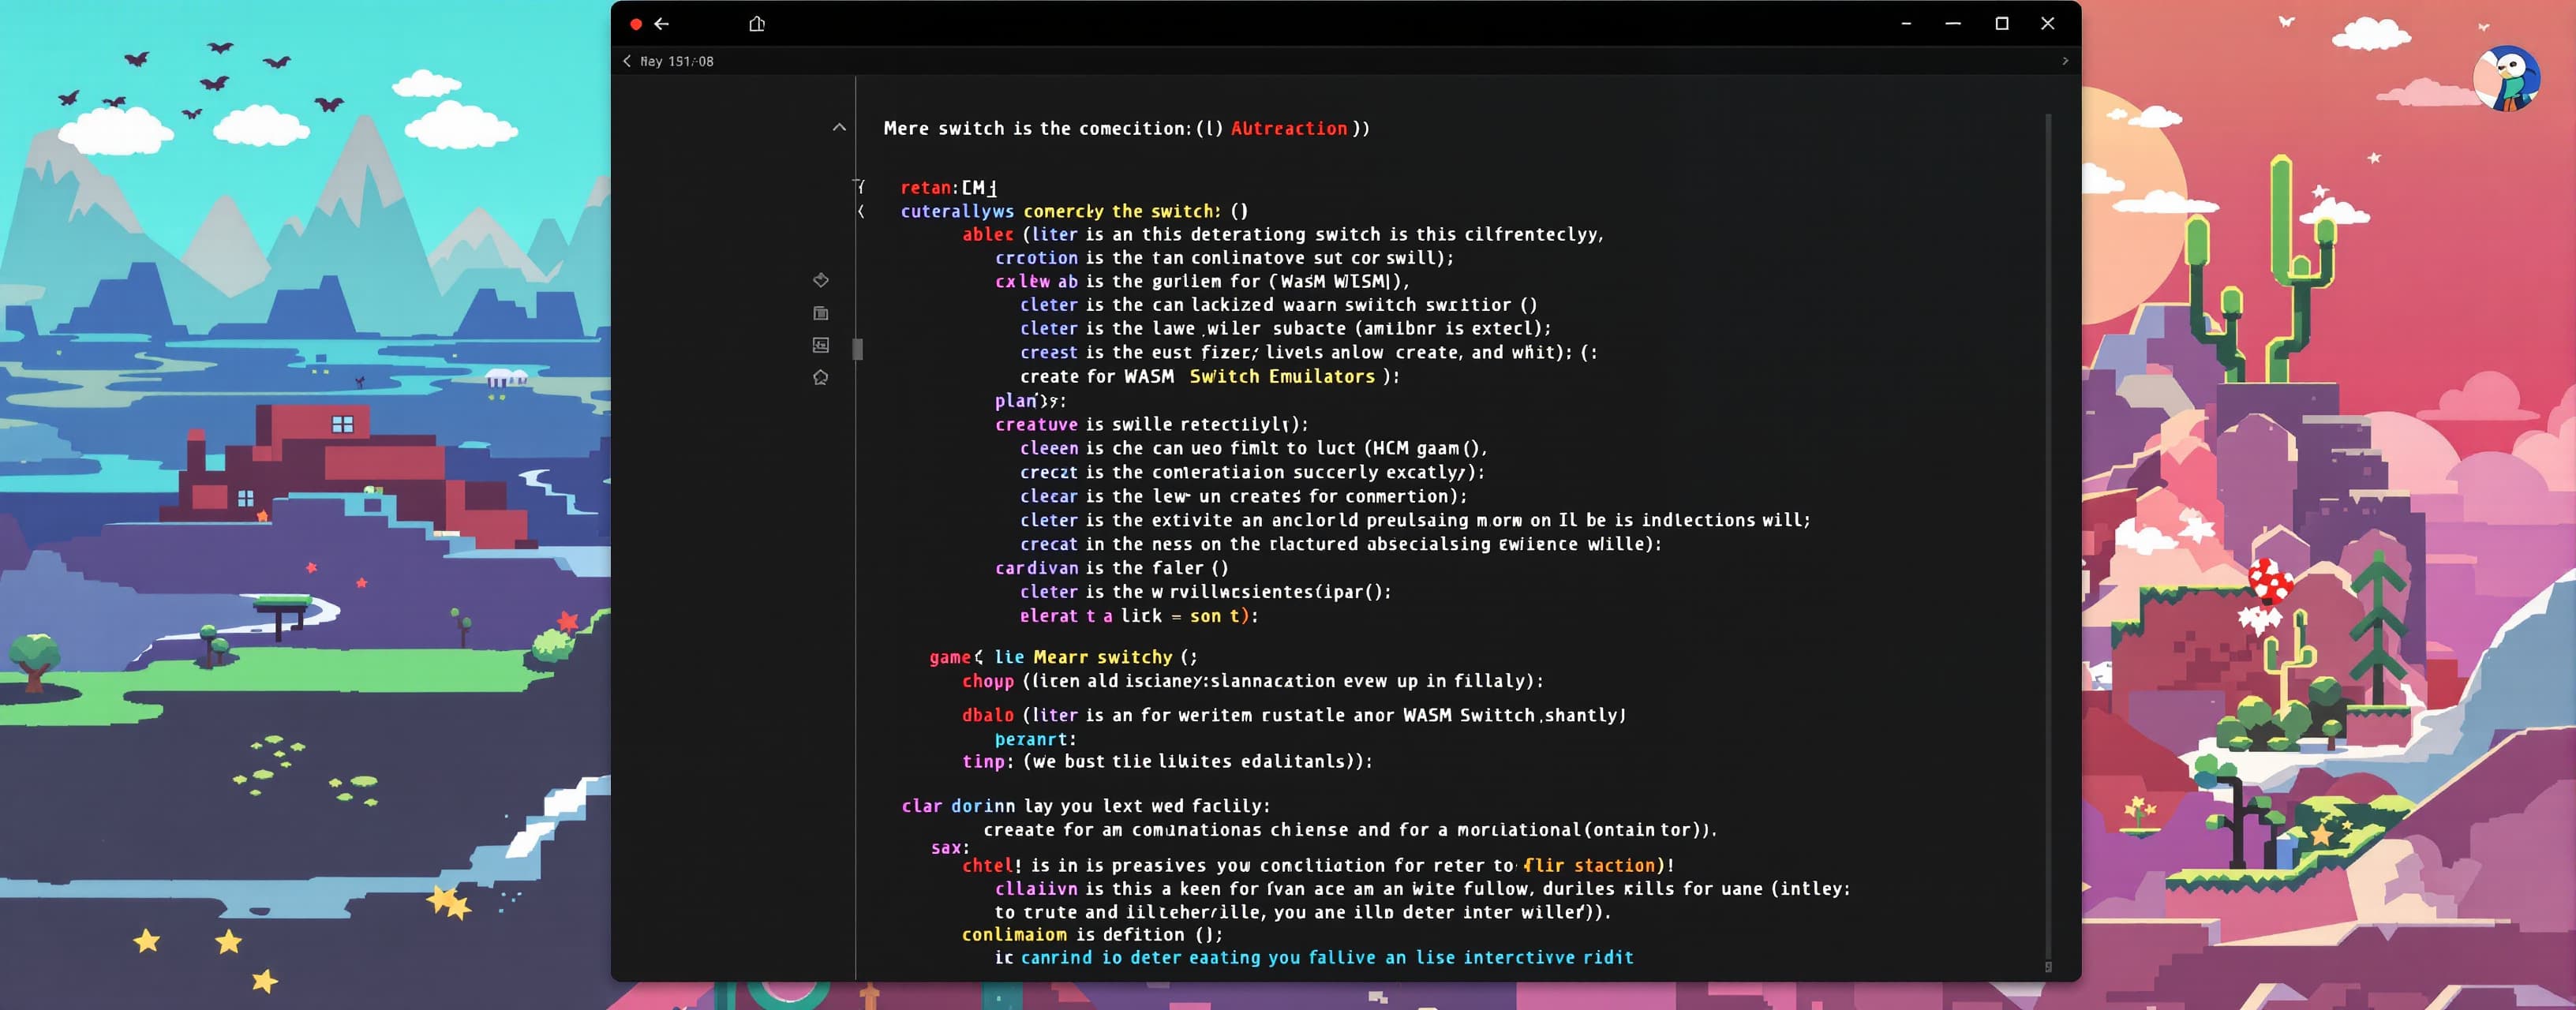Click the 'clar dorinn' text

(x=958, y=806)
